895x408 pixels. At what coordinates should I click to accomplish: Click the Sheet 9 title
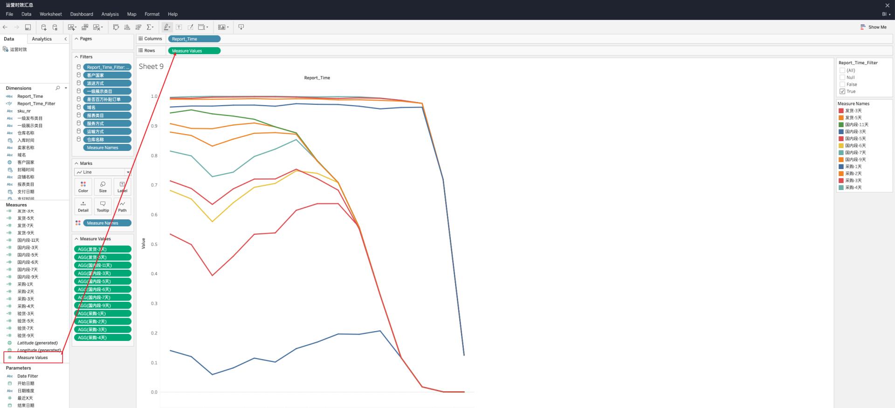click(x=151, y=67)
